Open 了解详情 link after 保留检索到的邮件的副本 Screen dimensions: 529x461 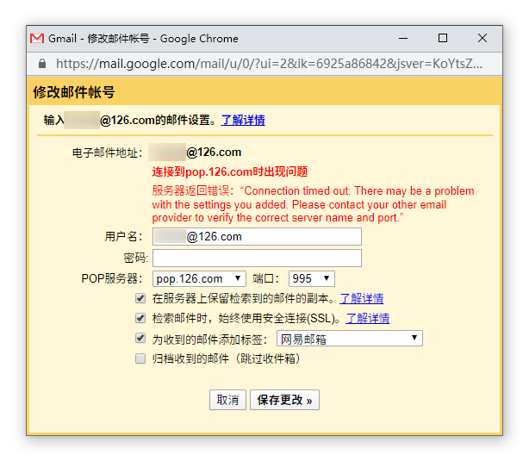click(x=362, y=298)
